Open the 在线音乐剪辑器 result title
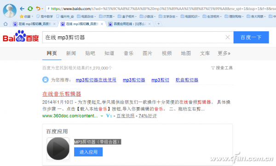The width and height of the screenshot is (276, 166). (62, 94)
